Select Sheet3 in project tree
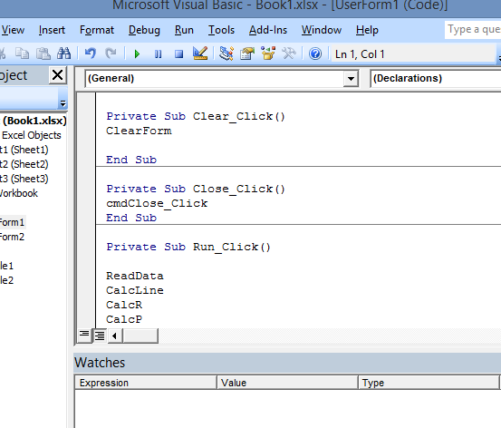Viewport: 501px width, 428px height. tap(24, 179)
